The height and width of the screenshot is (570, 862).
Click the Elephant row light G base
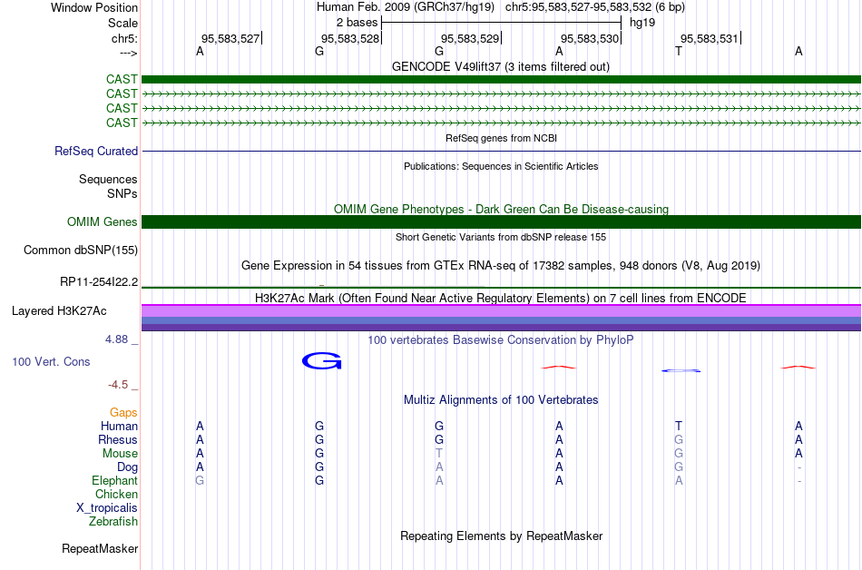coord(200,480)
